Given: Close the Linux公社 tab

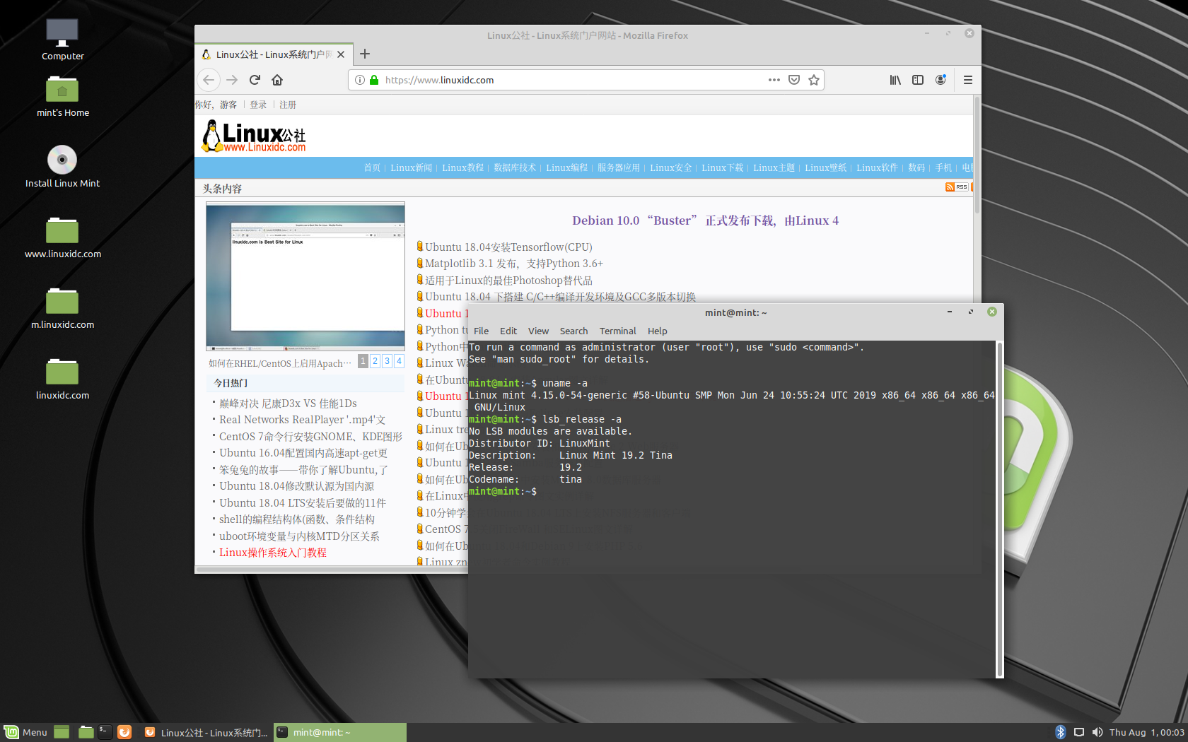Looking at the screenshot, I should (341, 54).
